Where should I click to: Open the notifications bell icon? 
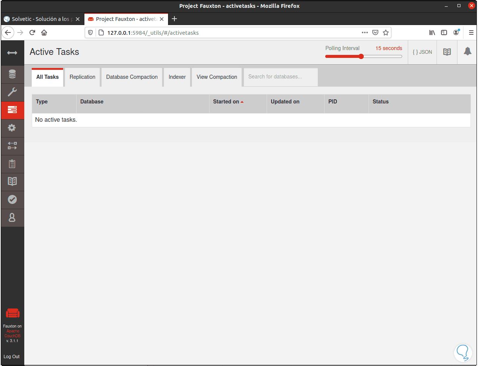coord(467,52)
